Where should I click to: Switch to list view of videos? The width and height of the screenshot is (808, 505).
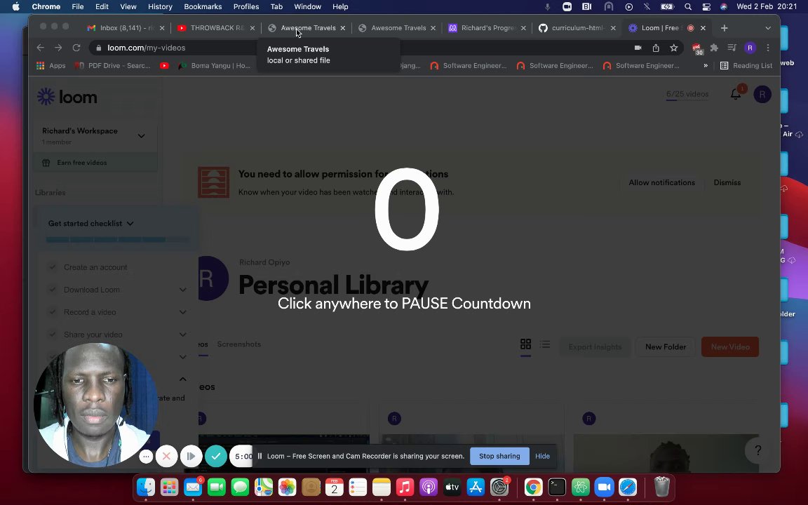pyautogui.click(x=545, y=344)
